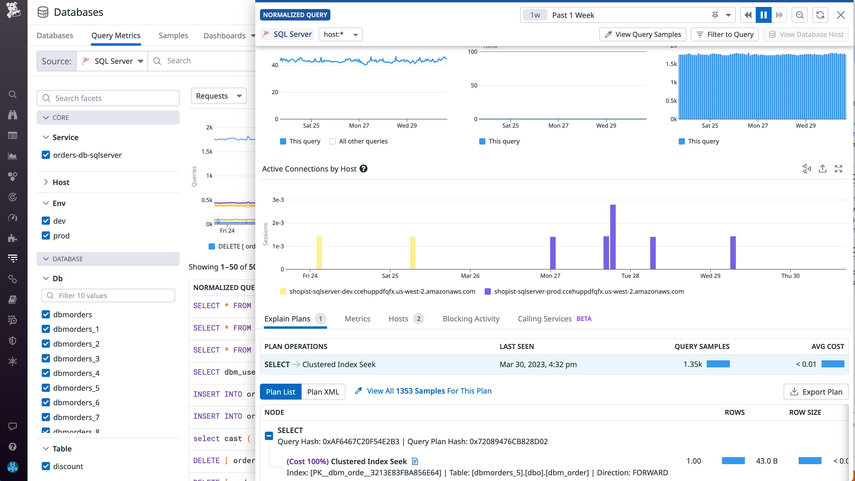This screenshot has width=855, height=481.
Task: Disable the prod environment filter
Action: point(46,235)
